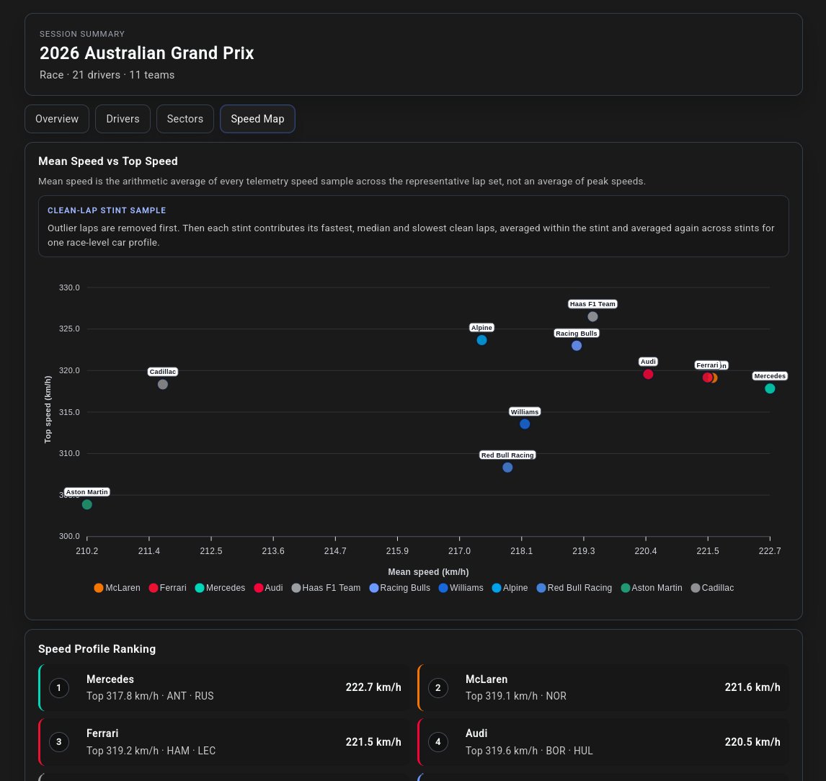
Task: Click the Cadillac legend dot
Action: point(695,588)
